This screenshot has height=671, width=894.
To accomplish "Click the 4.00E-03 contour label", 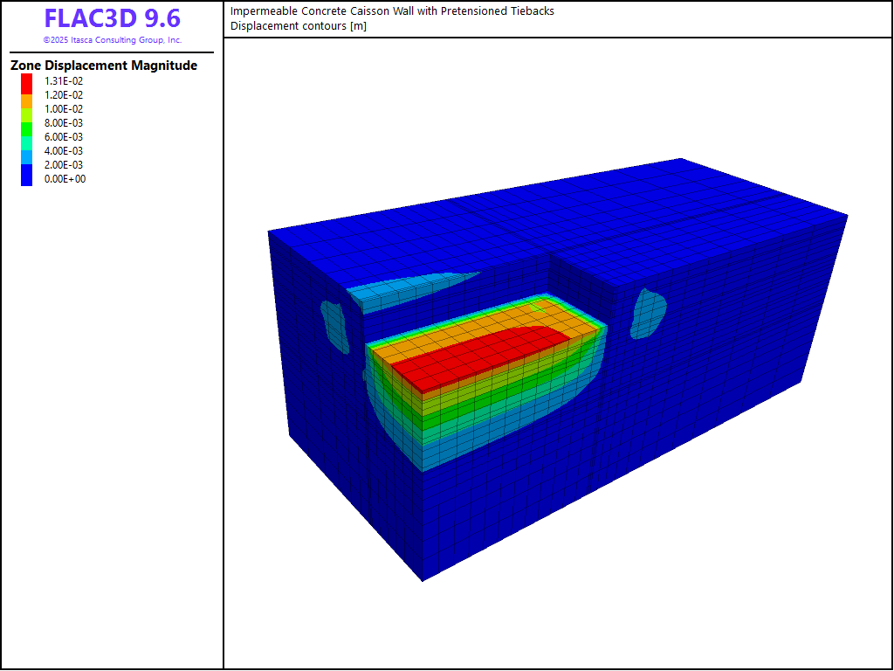I will coord(64,151).
